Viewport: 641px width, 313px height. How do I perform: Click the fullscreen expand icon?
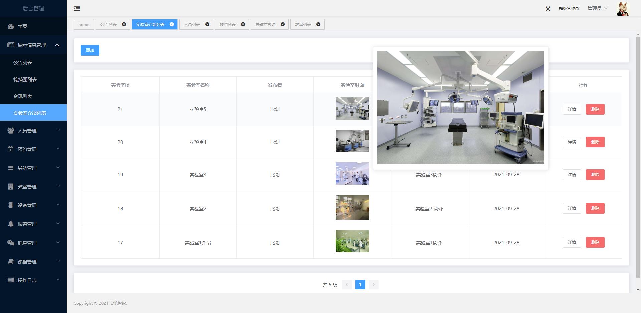pos(548,9)
